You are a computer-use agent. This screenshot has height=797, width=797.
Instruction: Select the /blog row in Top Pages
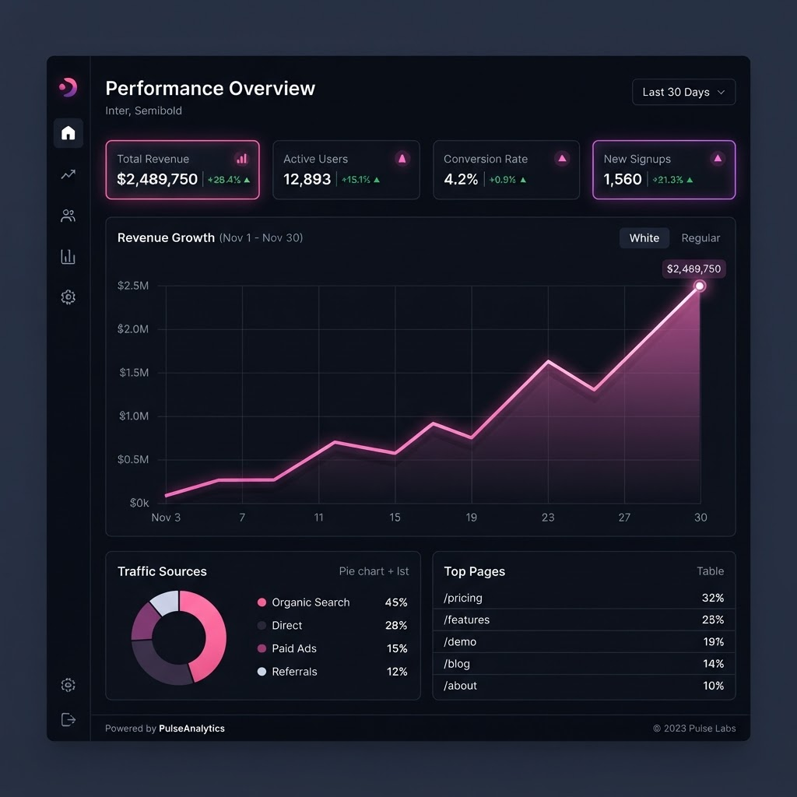[x=584, y=663]
